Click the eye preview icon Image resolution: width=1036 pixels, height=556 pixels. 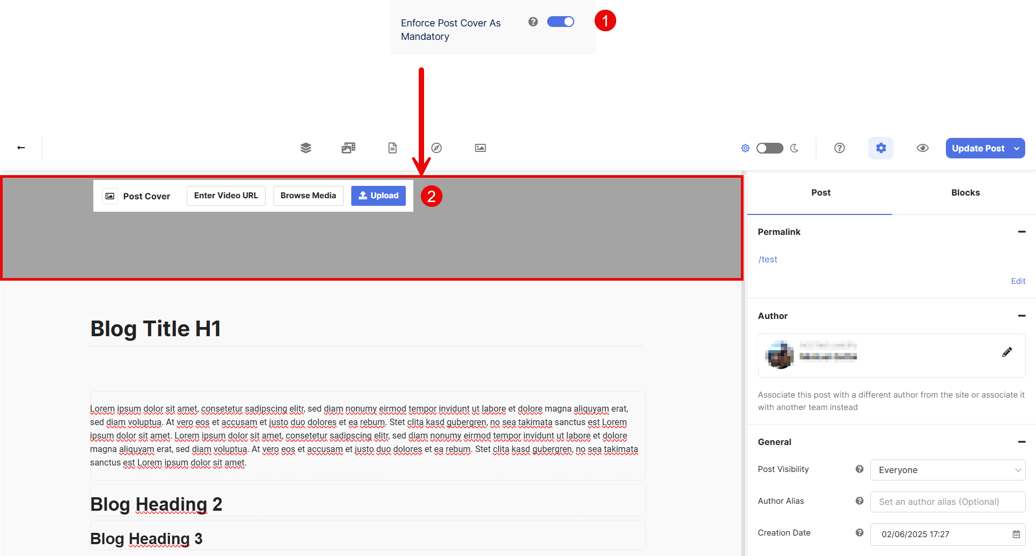click(x=923, y=148)
